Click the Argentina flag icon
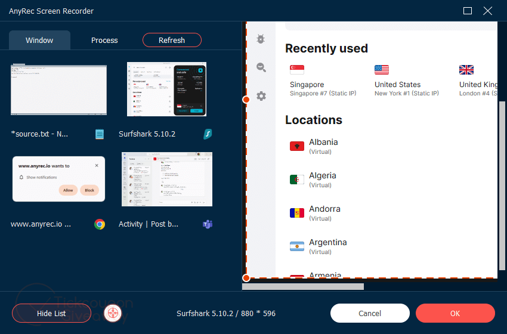This screenshot has height=334, width=507. (x=297, y=246)
